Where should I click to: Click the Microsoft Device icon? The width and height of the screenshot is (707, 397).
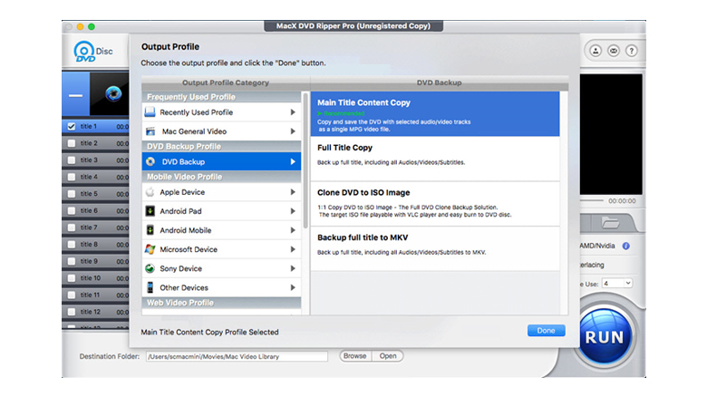point(150,249)
